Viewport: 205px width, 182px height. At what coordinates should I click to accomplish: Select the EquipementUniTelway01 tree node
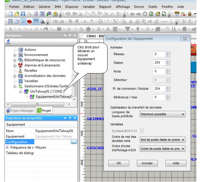pos(53,96)
